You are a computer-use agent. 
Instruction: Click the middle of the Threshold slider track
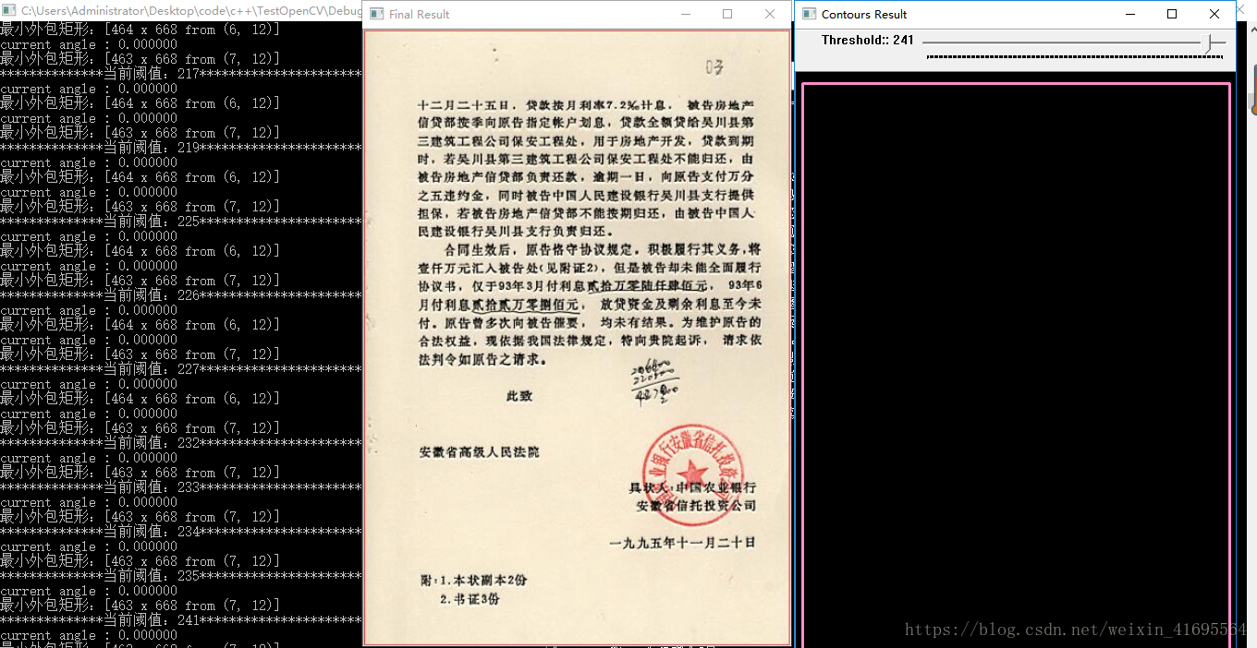[1074, 42]
